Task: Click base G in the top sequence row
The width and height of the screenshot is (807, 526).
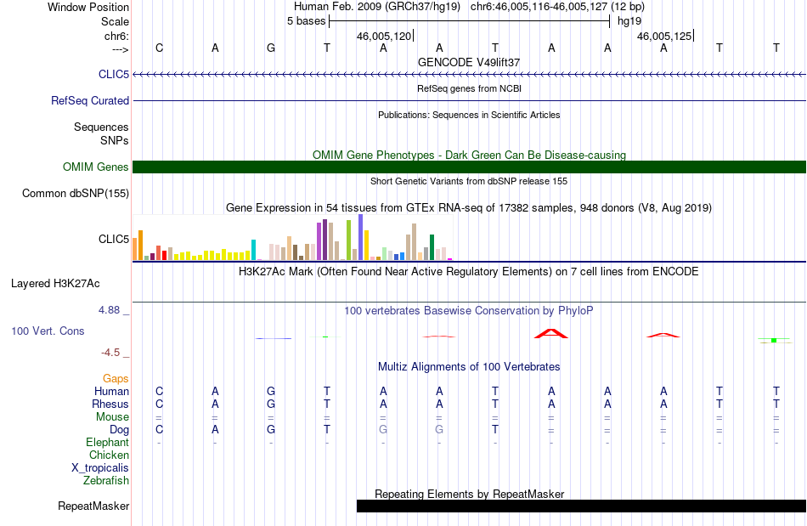Action: tap(271, 48)
